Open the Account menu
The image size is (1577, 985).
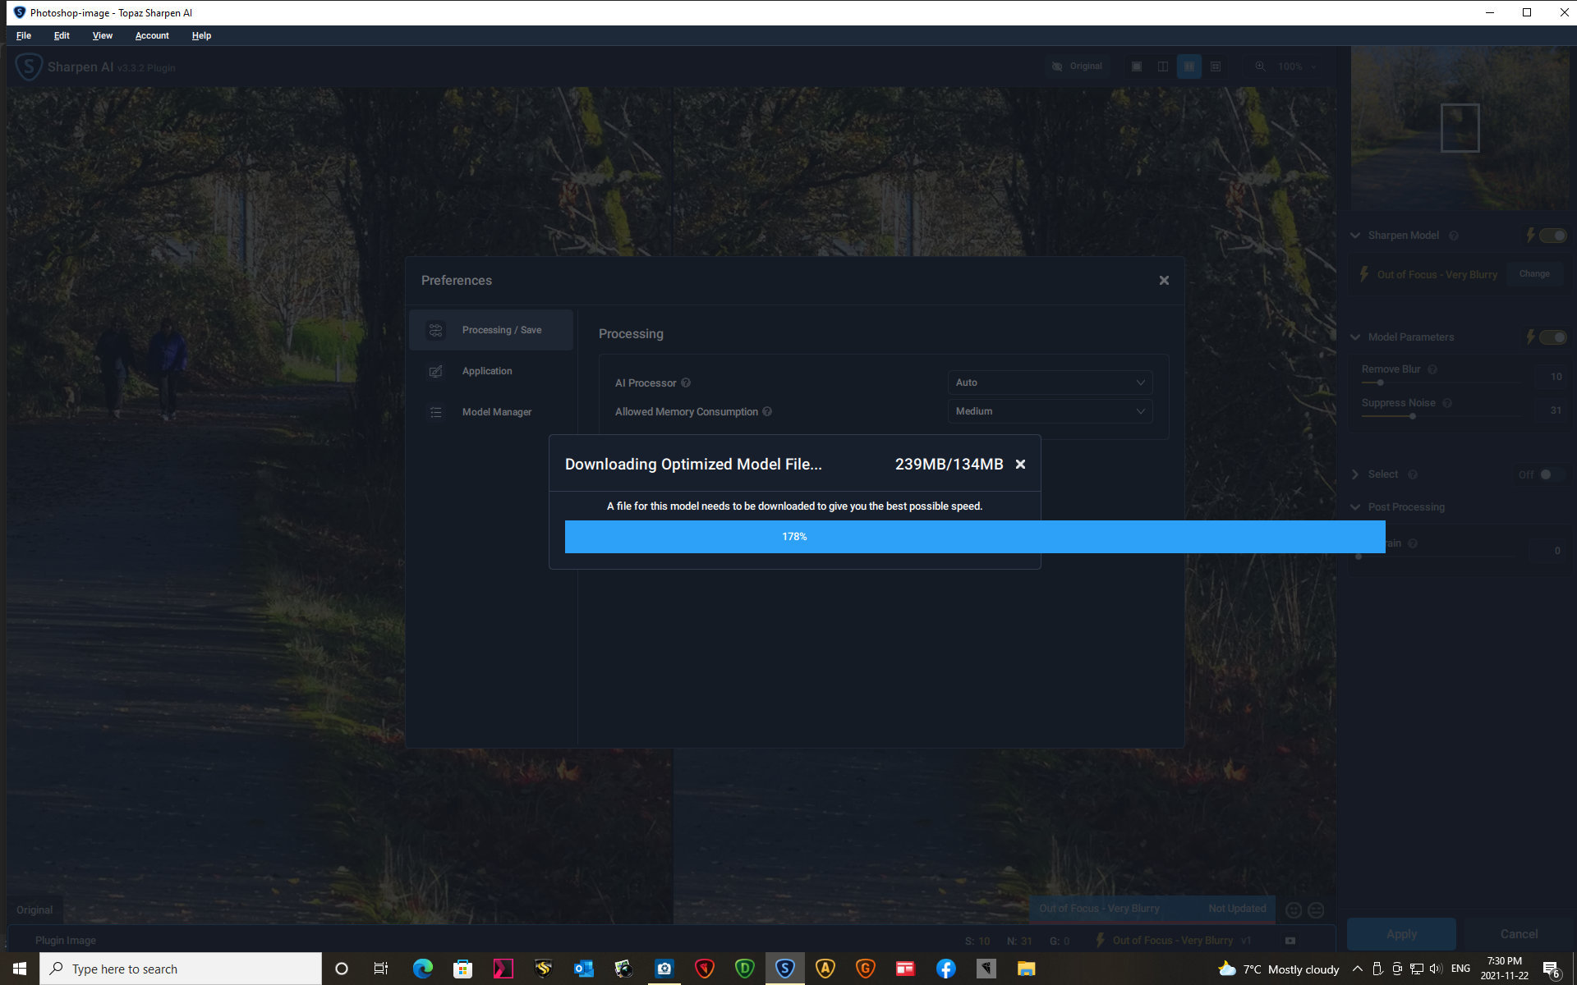pyautogui.click(x=152, y=35)
